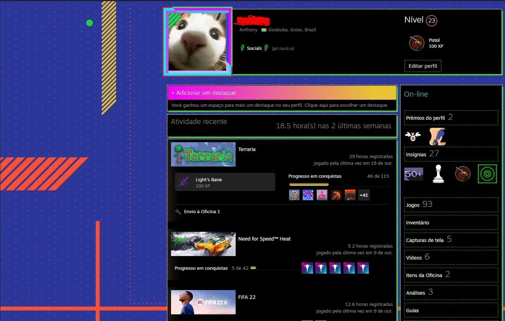Click the pickaxe Terraria achievement icon
Viewport: 505px width, 321px height.
(x=336, y=195)
